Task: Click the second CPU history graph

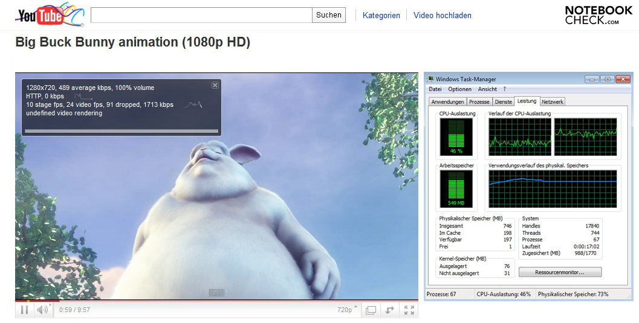Action: tap(586, 136)
